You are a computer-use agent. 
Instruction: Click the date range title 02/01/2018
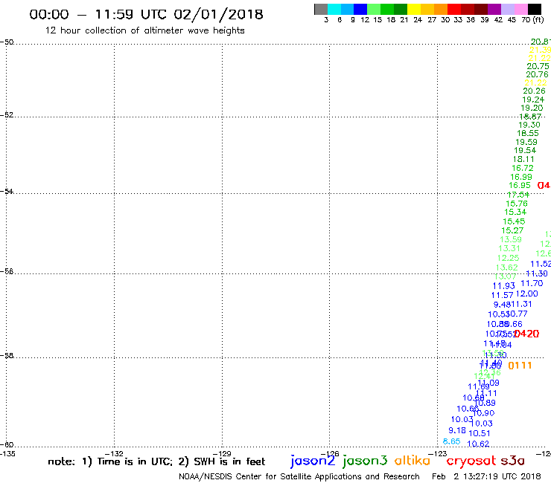click(x=218, y=14)
